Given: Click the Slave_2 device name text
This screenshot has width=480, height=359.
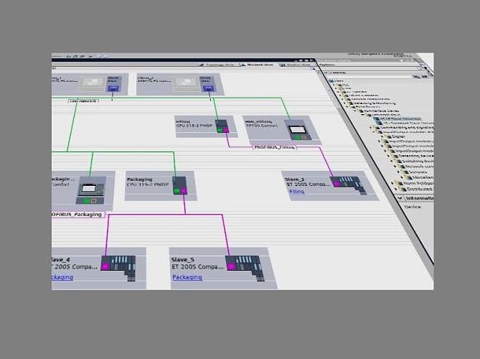Looking at the screenshot, I should pos(294,179).
